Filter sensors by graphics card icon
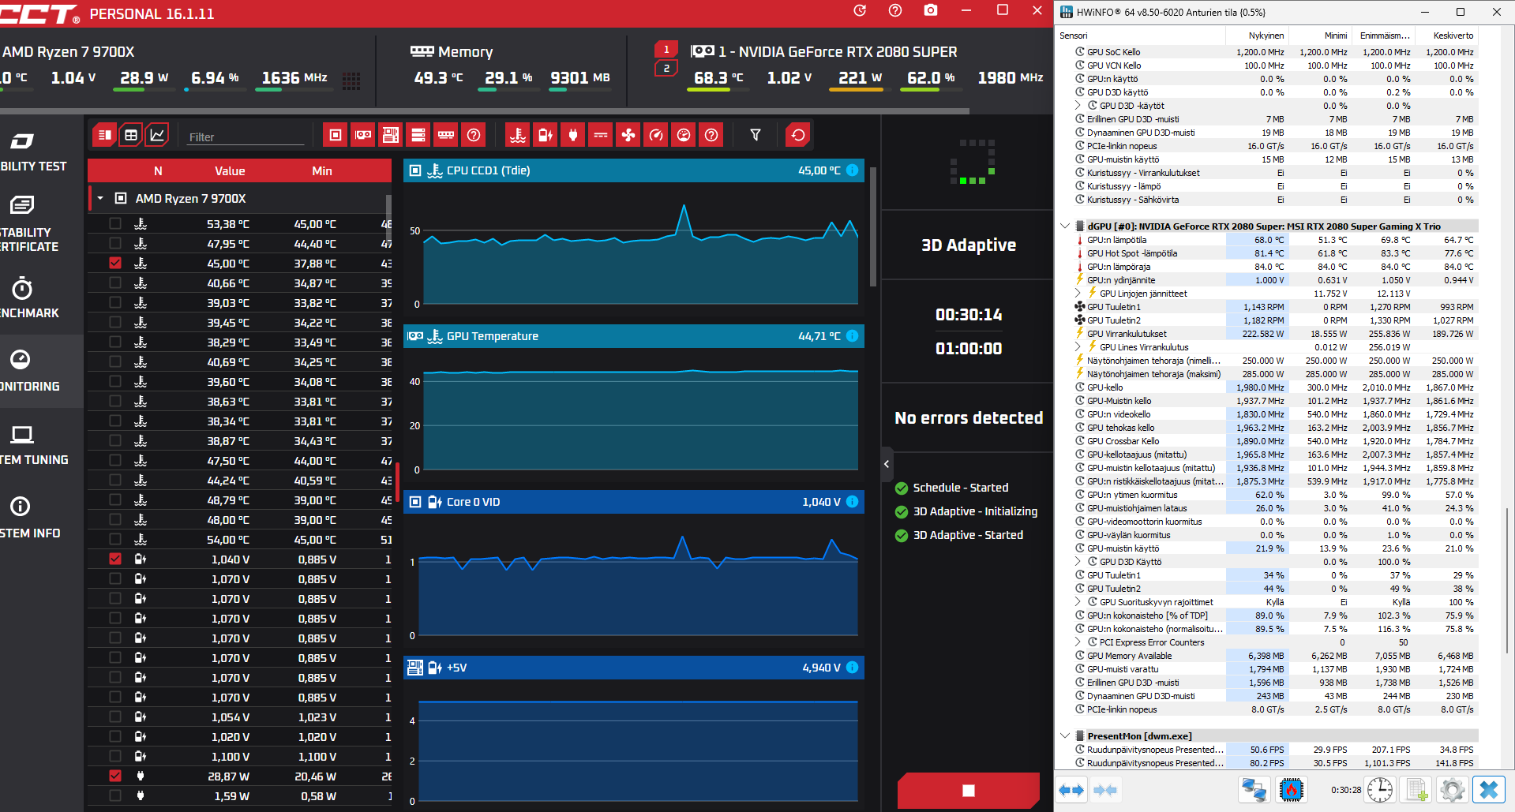This screenshot has height=812, width=1515. 363,135
